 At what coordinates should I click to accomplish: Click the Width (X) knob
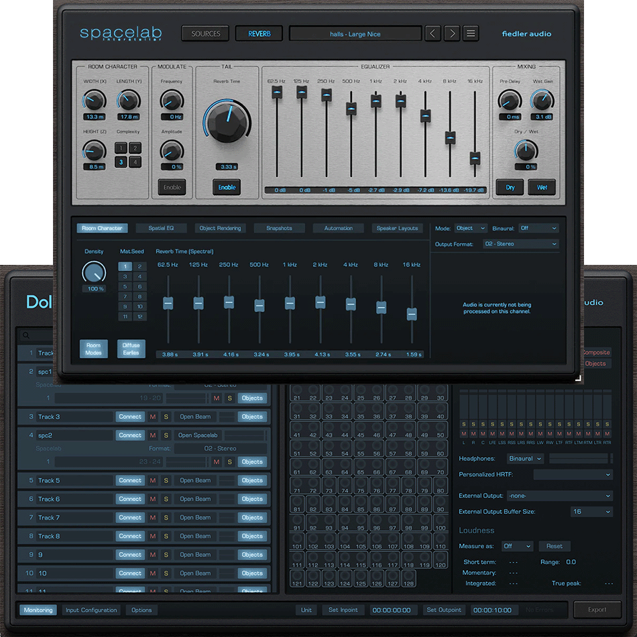[95, 101]
